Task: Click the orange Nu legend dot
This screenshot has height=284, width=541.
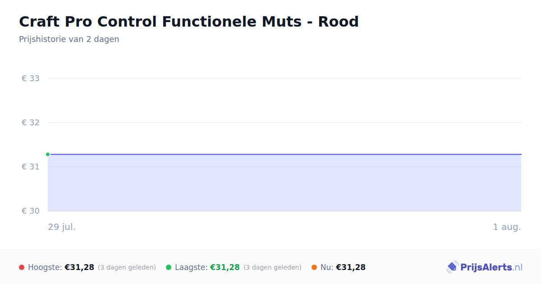Action: click(314, 267)
